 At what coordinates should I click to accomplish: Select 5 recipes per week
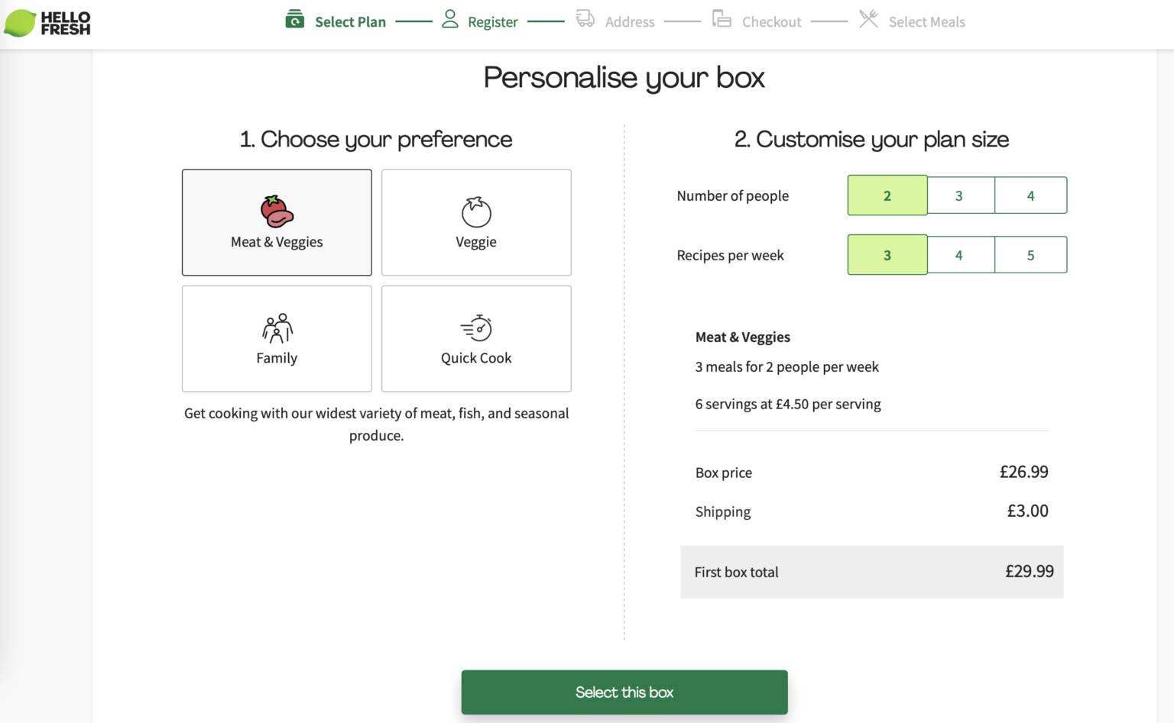(x=1030, y=255)
